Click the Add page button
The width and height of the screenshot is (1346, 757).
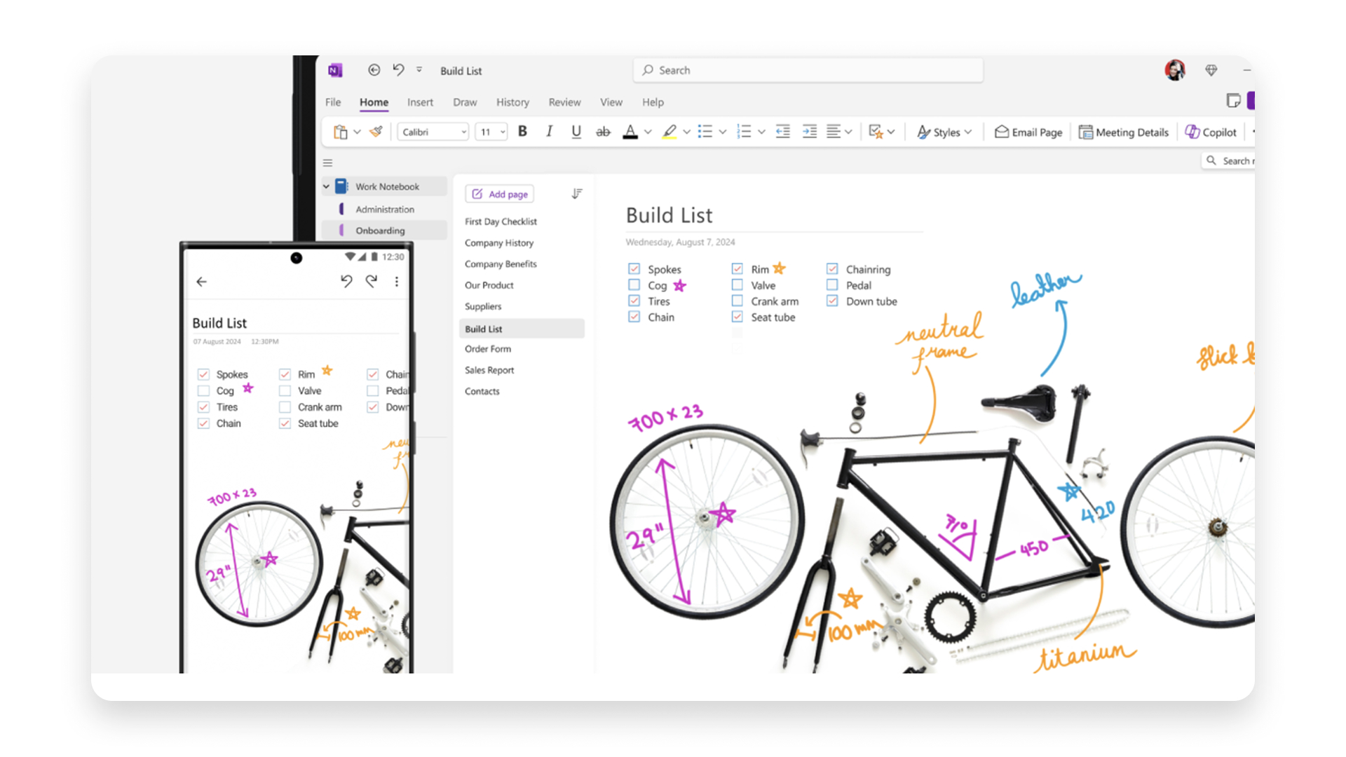pos(500,194)
